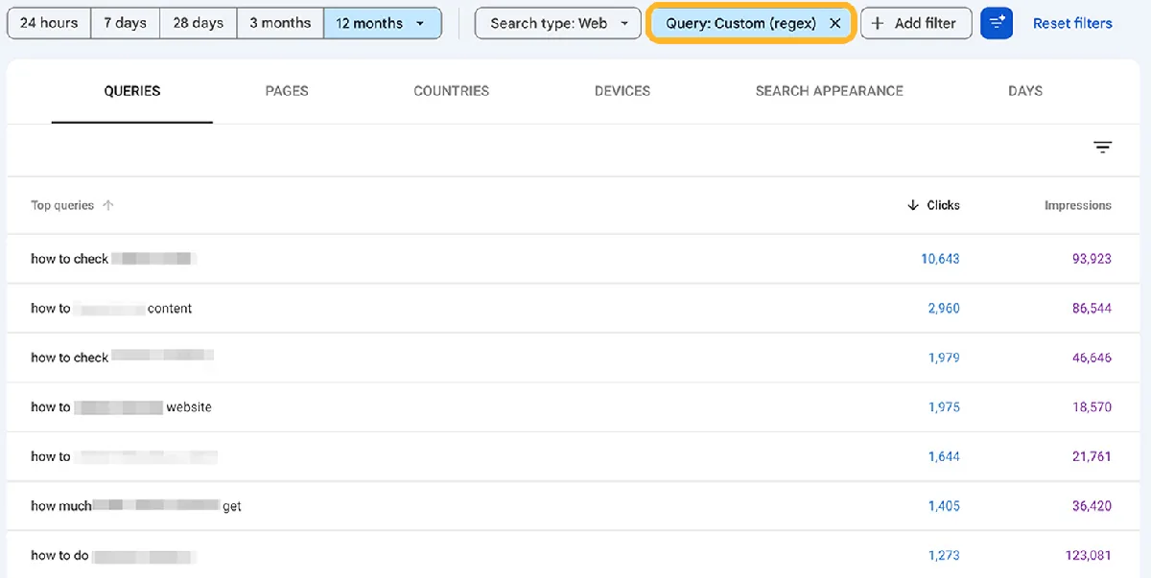Switch to the SEARCH APPEARANCE tab
Screen dimensions: 1151x578
pos(830,91)
